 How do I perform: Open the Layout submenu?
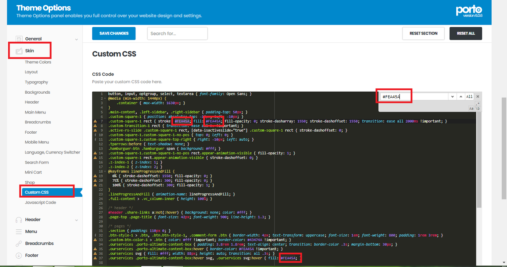[31, 72]
